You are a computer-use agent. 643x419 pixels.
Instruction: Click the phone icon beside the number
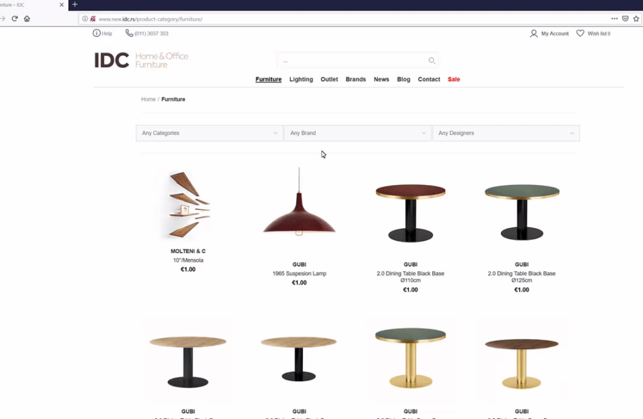point(129,33)
